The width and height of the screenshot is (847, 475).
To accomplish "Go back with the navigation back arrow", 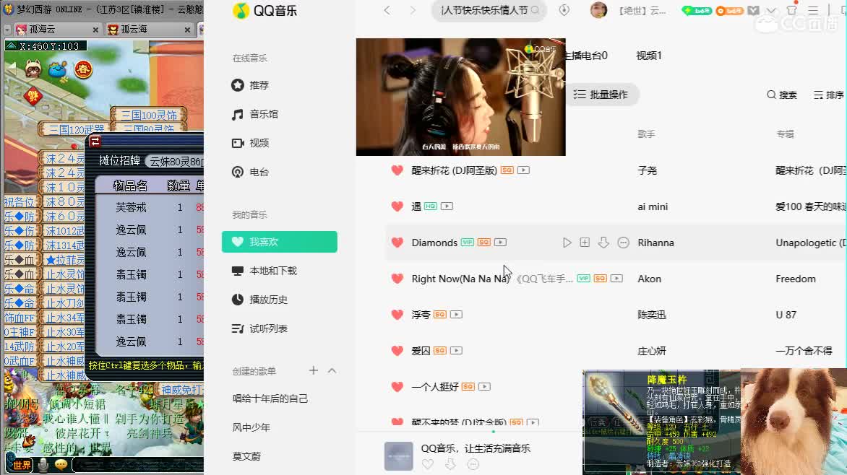I will [x=387, y=10].
